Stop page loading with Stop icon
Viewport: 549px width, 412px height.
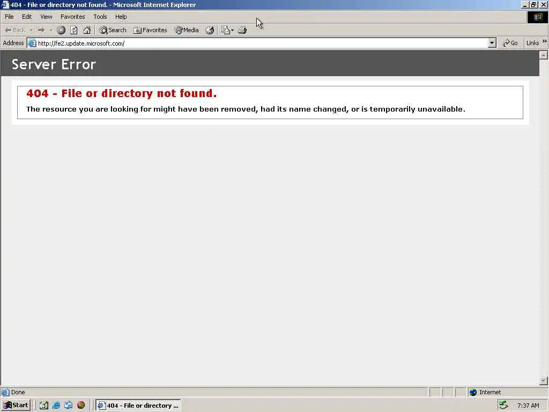pyautogui.click(x=61, y=30)
